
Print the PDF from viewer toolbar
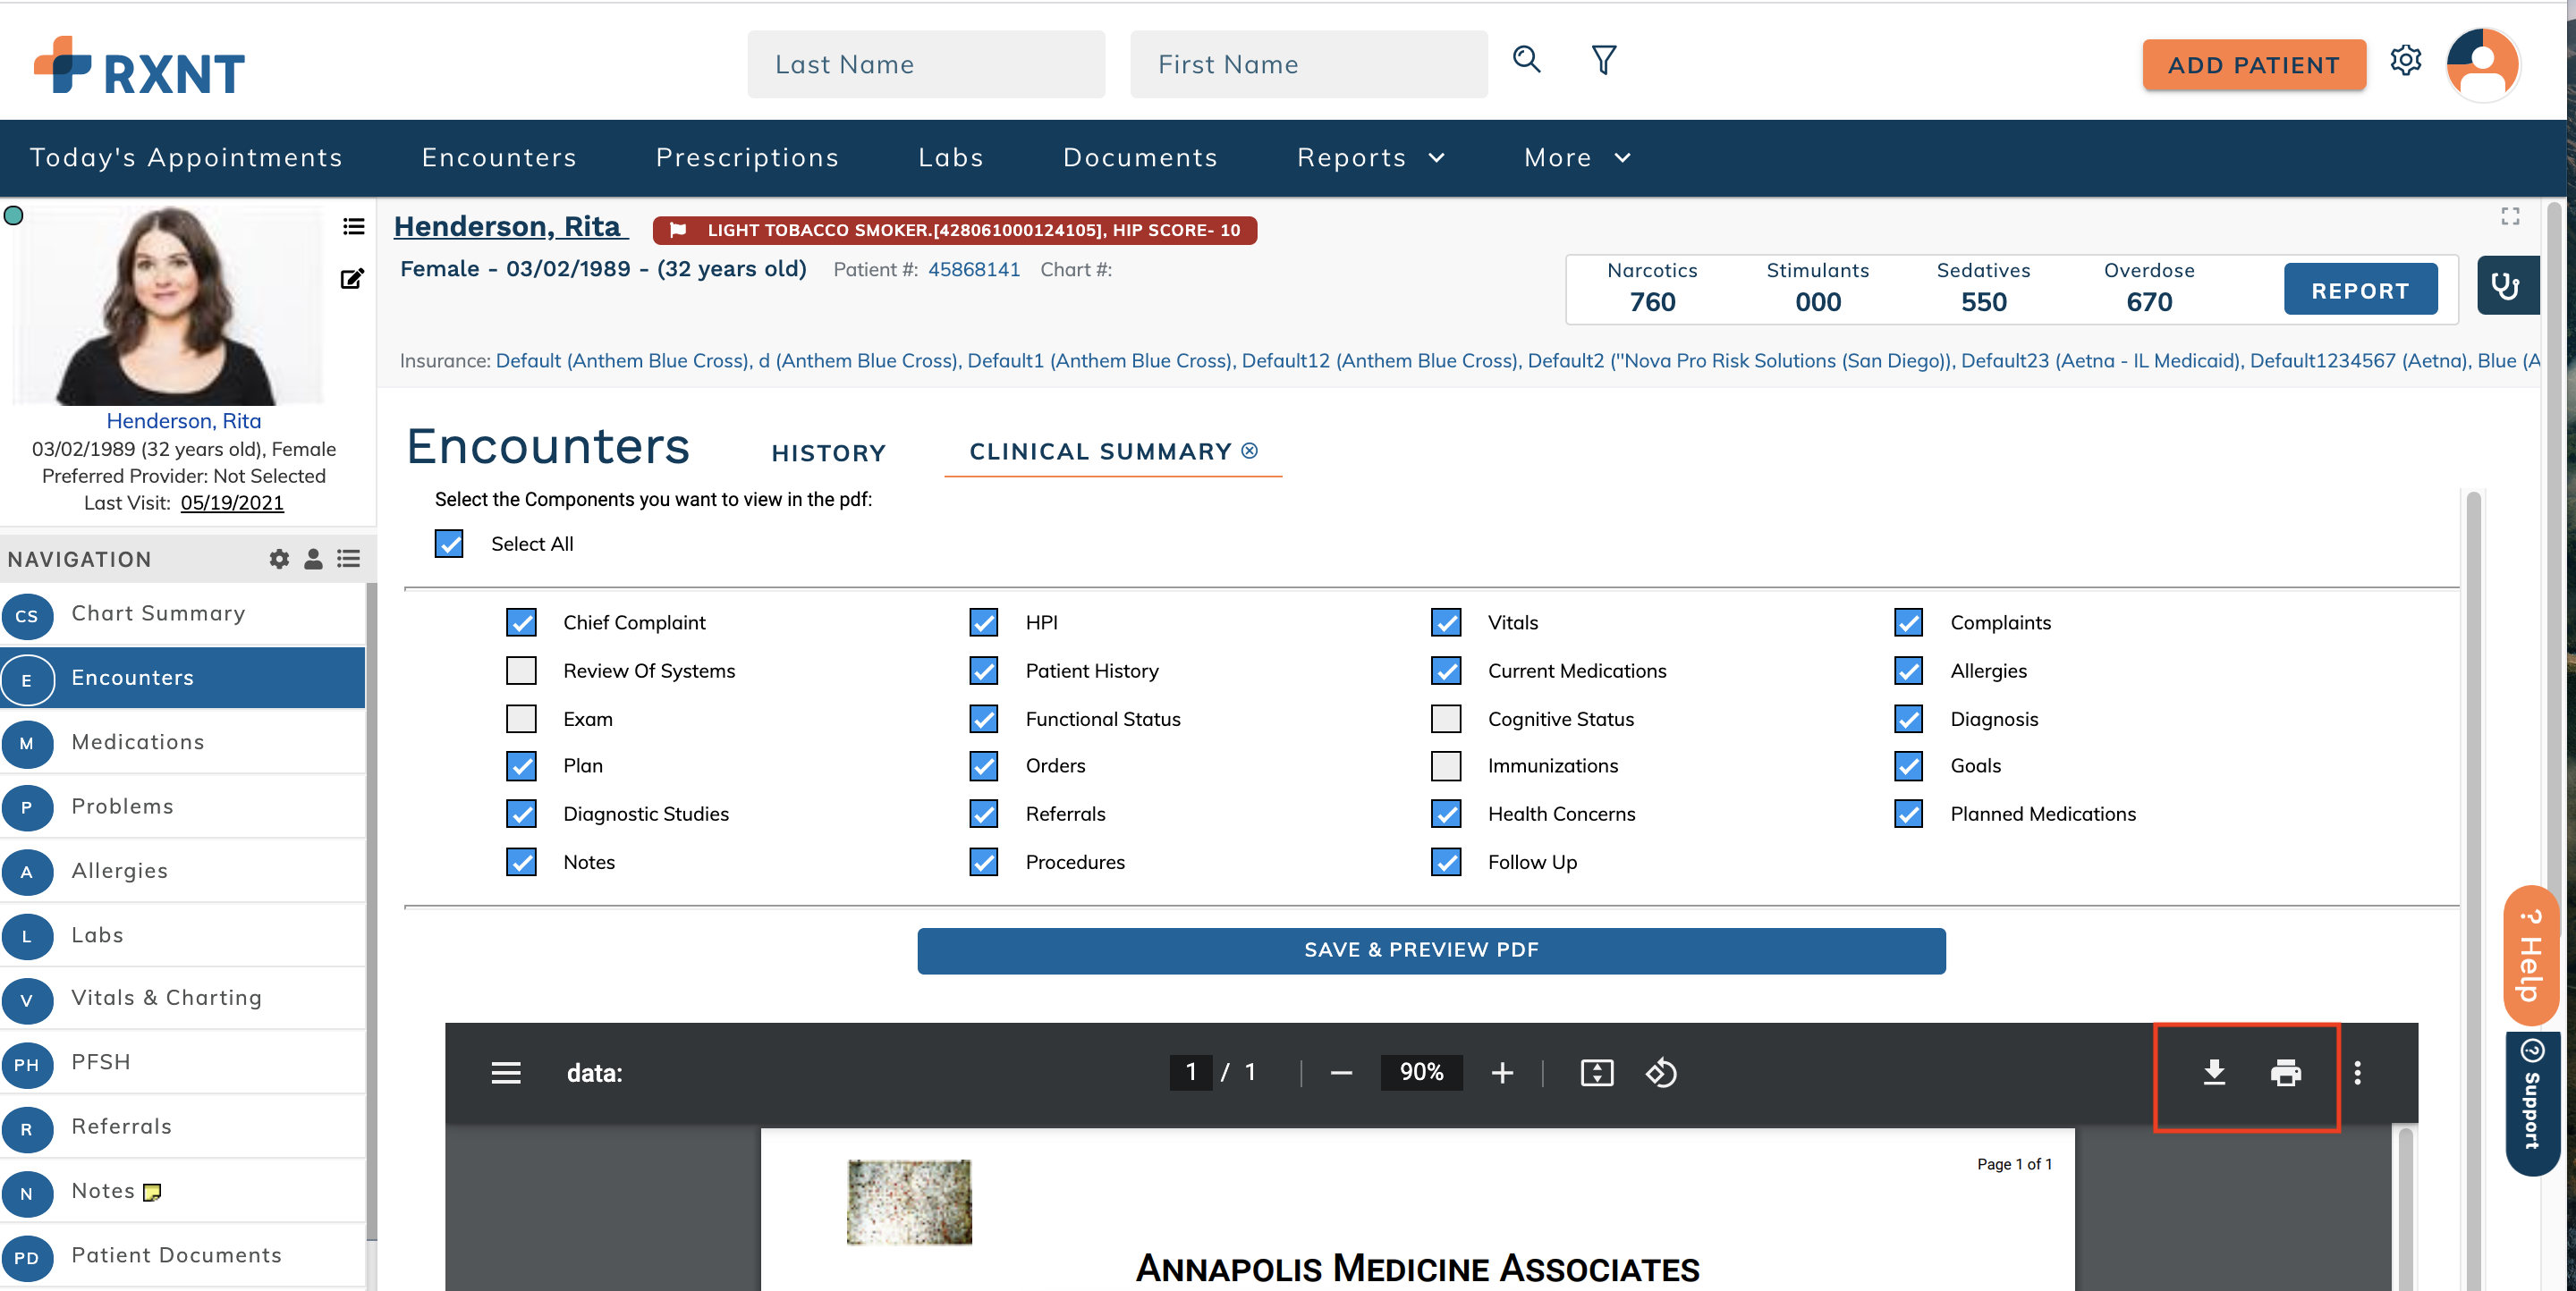(x=2285, y=1072)
